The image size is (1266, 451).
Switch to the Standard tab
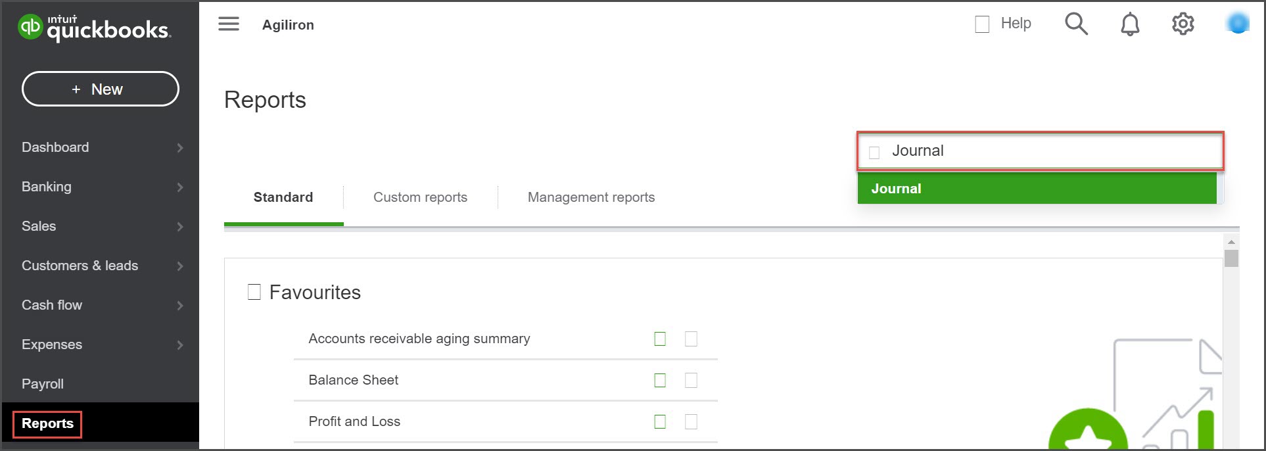(283, 197)
